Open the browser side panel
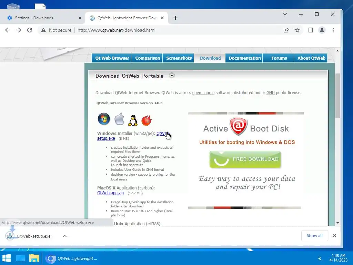 point(311,30)
